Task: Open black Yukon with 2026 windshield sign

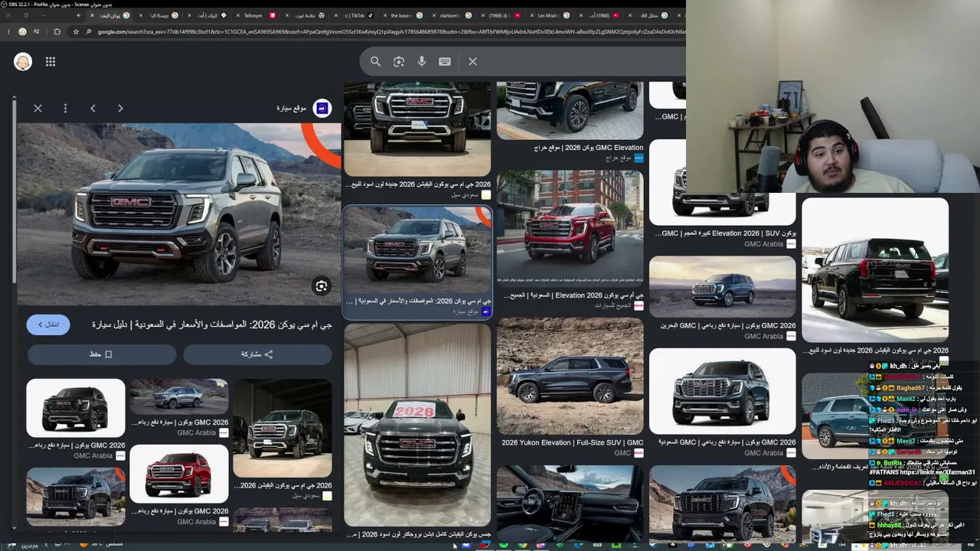Action: 417,425
